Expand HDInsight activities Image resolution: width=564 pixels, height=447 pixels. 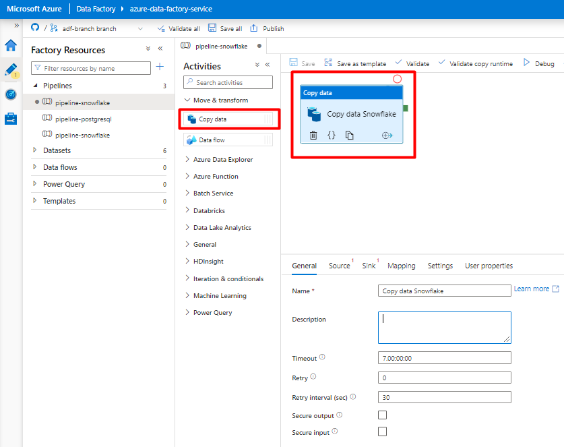(187, 260)
